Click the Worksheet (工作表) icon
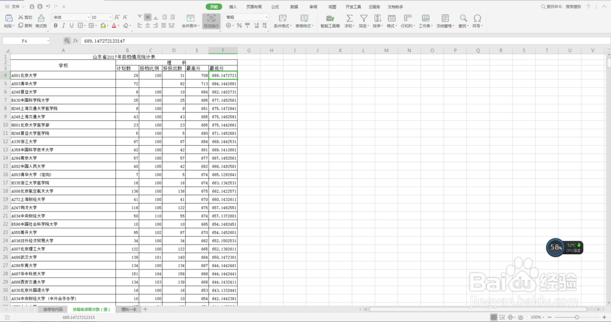611x322 pixels. pos(425,18)
